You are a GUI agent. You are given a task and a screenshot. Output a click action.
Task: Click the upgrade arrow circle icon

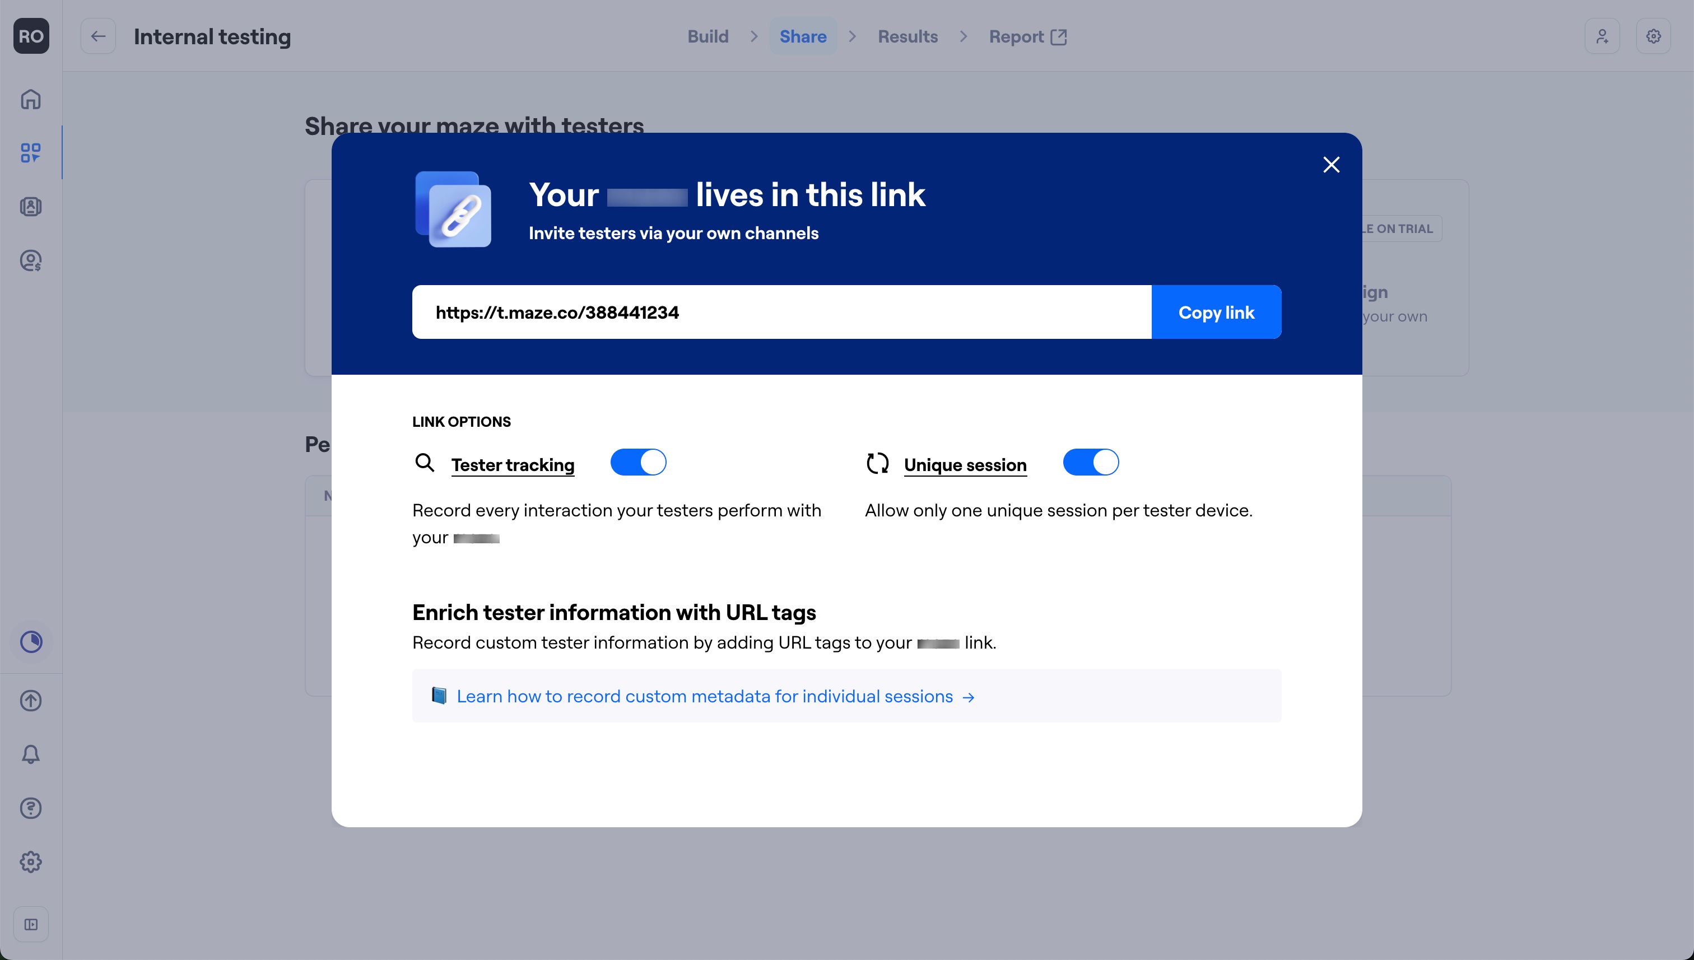[x=31, y=700]
